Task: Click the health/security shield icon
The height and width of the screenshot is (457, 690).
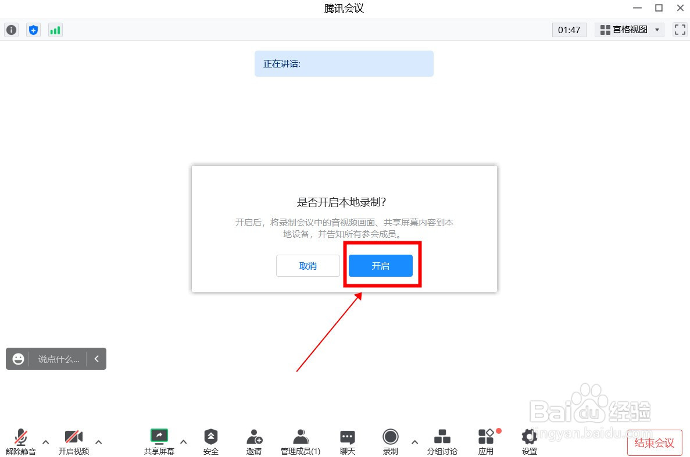Action: point(33,30)
